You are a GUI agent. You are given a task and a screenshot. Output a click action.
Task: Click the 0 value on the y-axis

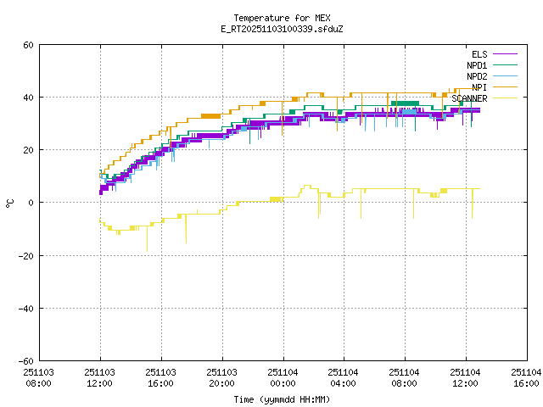31,203
